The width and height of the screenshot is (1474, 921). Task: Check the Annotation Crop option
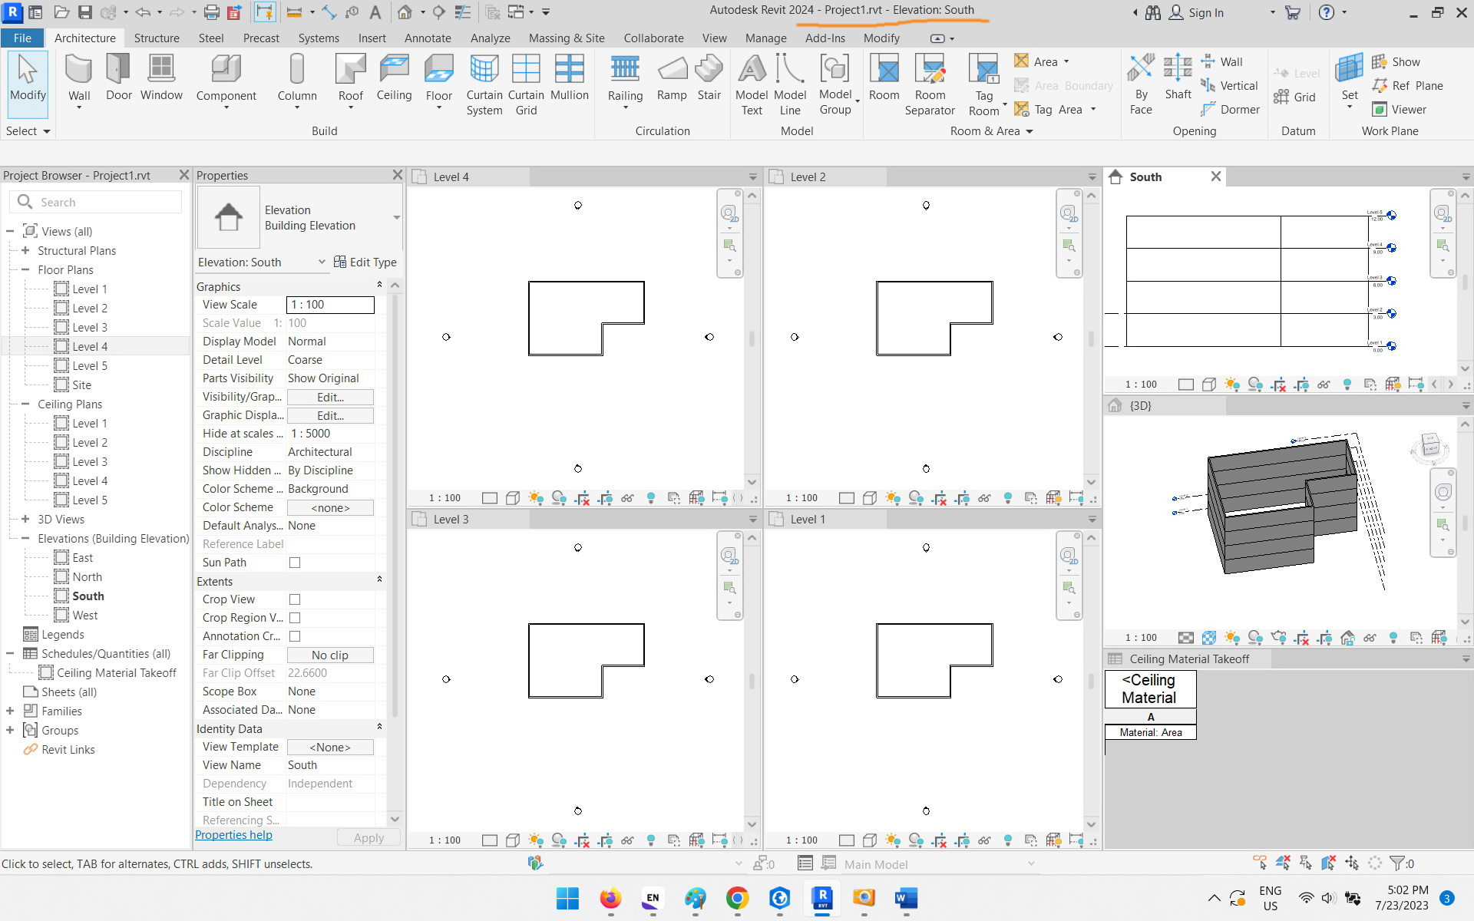(295, 636)
